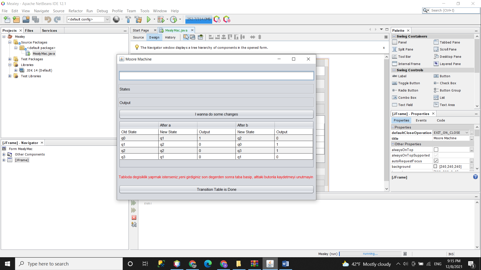Image resolution: width=481 pixels, height=270 pixels.
Task: Click the globe browser toolbar icon
Action: [116, 19]
